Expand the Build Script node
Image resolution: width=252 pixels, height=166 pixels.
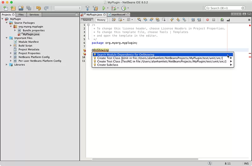point(11,45)
